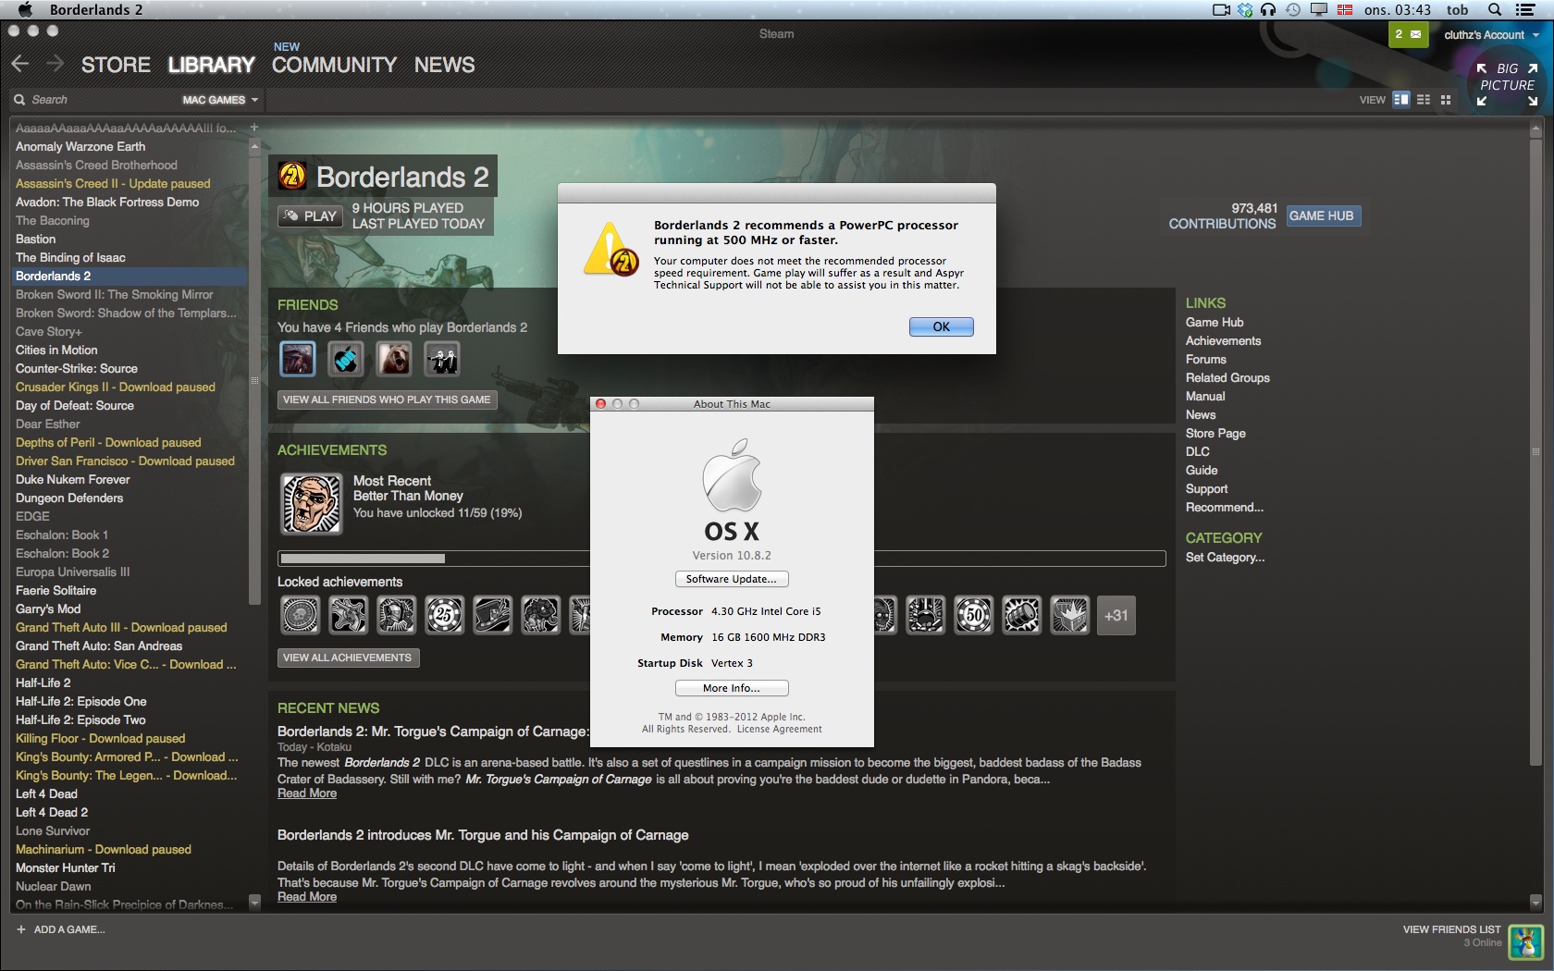Open the Time Machine menu bar icon
Image resolution: width=1554 pixels, height=971 pixels.
coord(1293,9)
